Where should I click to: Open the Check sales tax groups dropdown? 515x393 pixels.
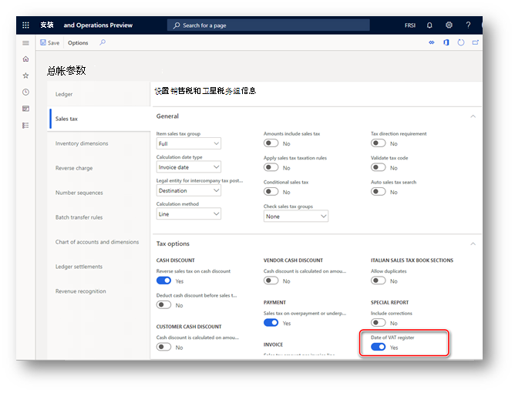[295, 217]
